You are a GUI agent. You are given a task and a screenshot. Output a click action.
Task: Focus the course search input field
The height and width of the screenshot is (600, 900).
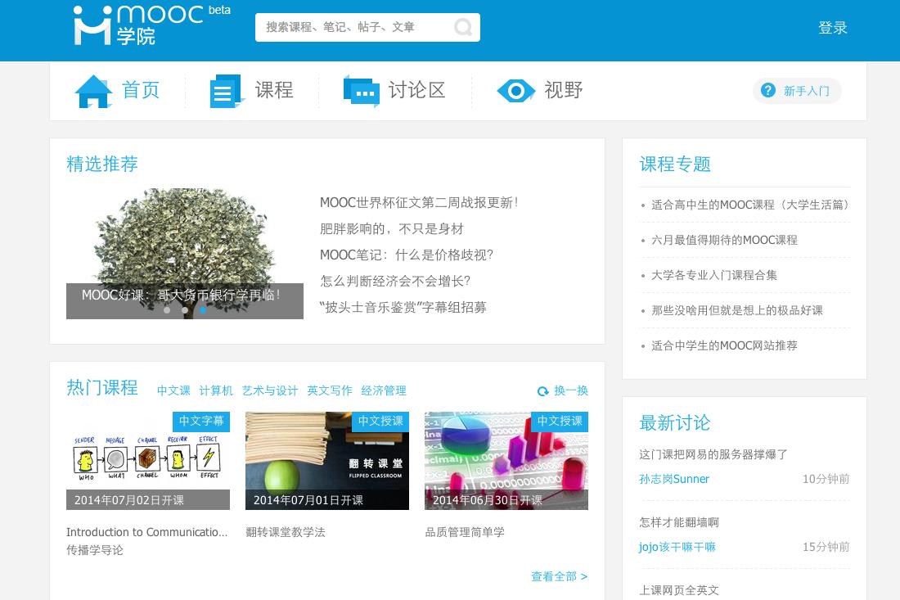(x=367, y=27)
